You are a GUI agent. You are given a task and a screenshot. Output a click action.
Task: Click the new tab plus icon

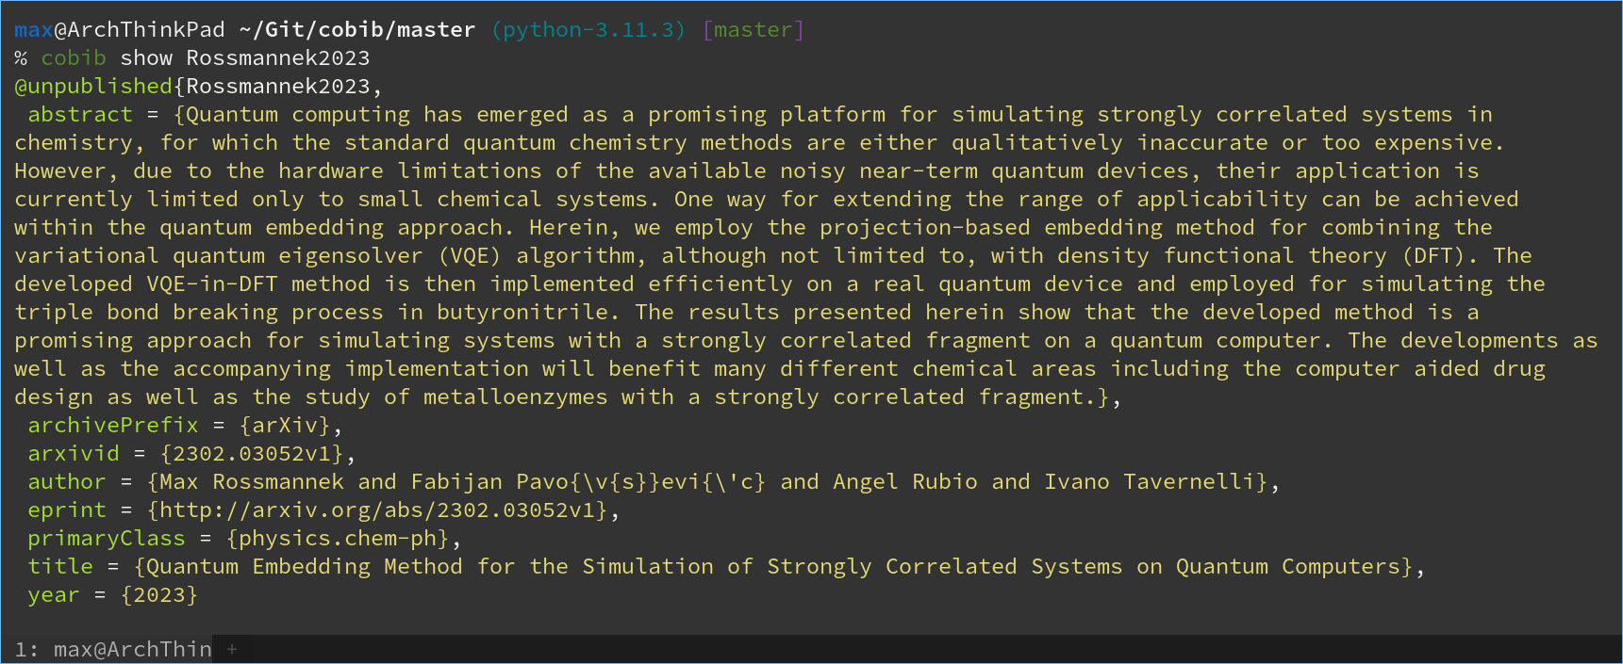coord(232,649)
